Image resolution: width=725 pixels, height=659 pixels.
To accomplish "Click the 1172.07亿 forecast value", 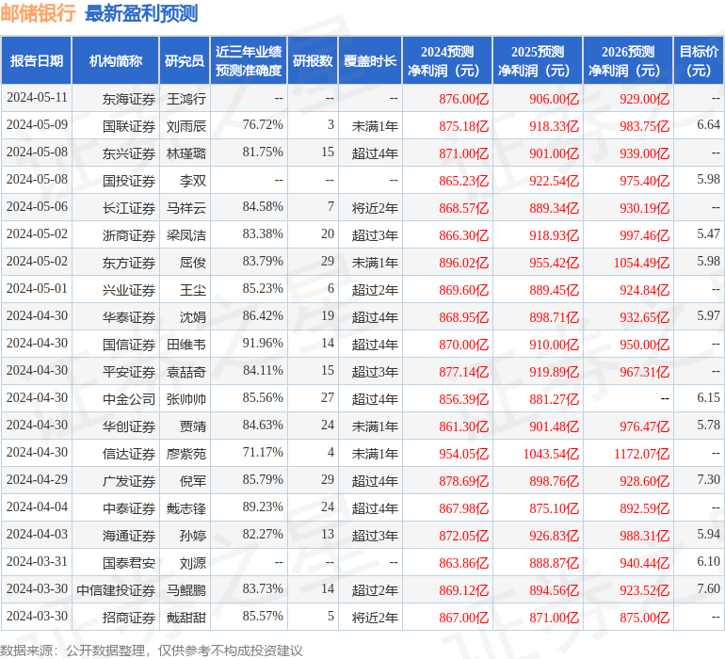I will tap(641, 454).
